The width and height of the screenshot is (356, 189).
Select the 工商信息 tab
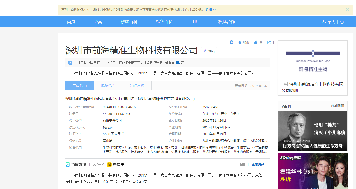click(80, 86)
